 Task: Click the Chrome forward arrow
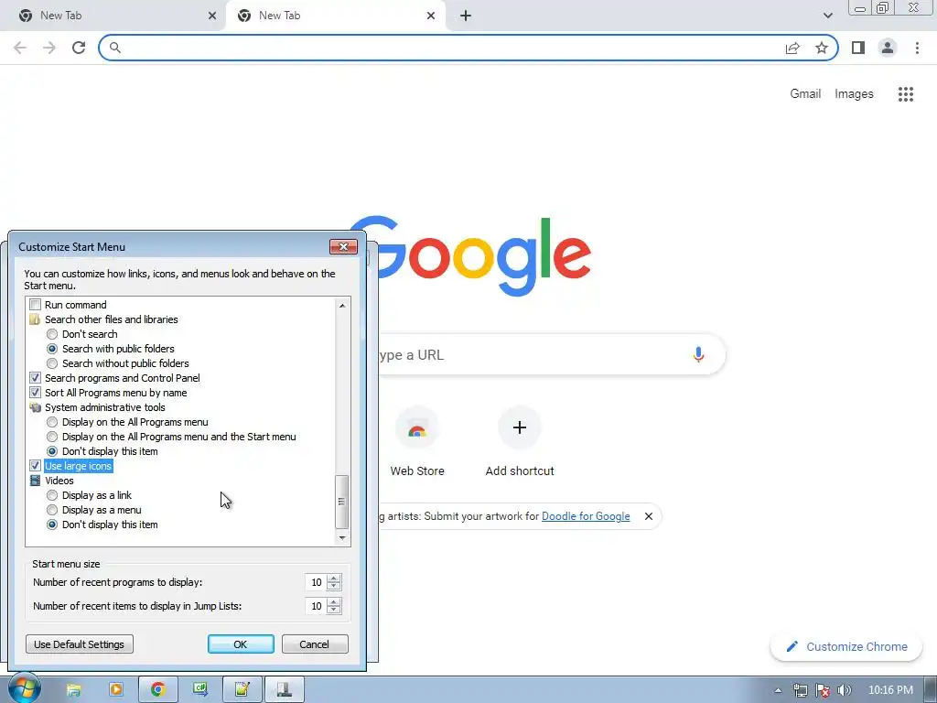(x=49, y=48)
